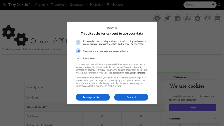The width and height of the screenshot is (224, 126).
Task: Share the page by email icon
Action: 218,18
